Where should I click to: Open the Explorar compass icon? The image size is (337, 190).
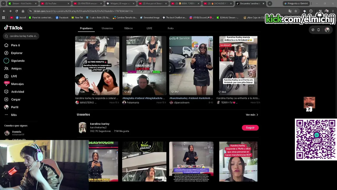(6, 53)
